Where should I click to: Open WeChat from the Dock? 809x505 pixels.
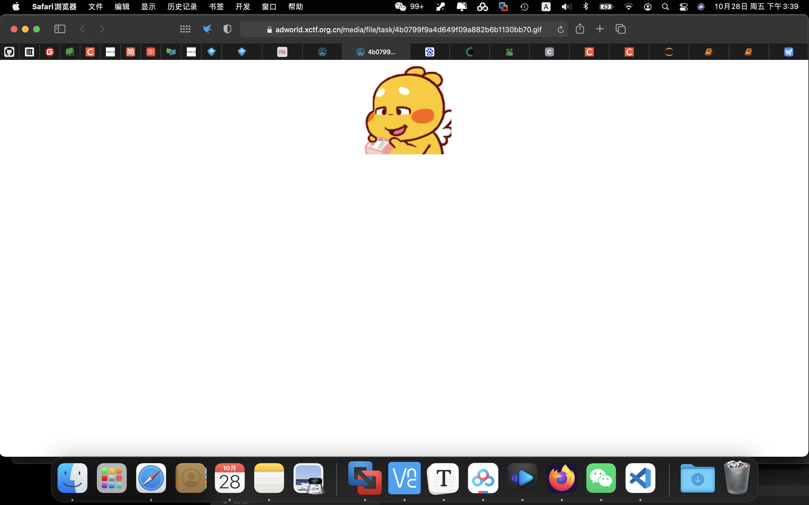tap(601, 478)
